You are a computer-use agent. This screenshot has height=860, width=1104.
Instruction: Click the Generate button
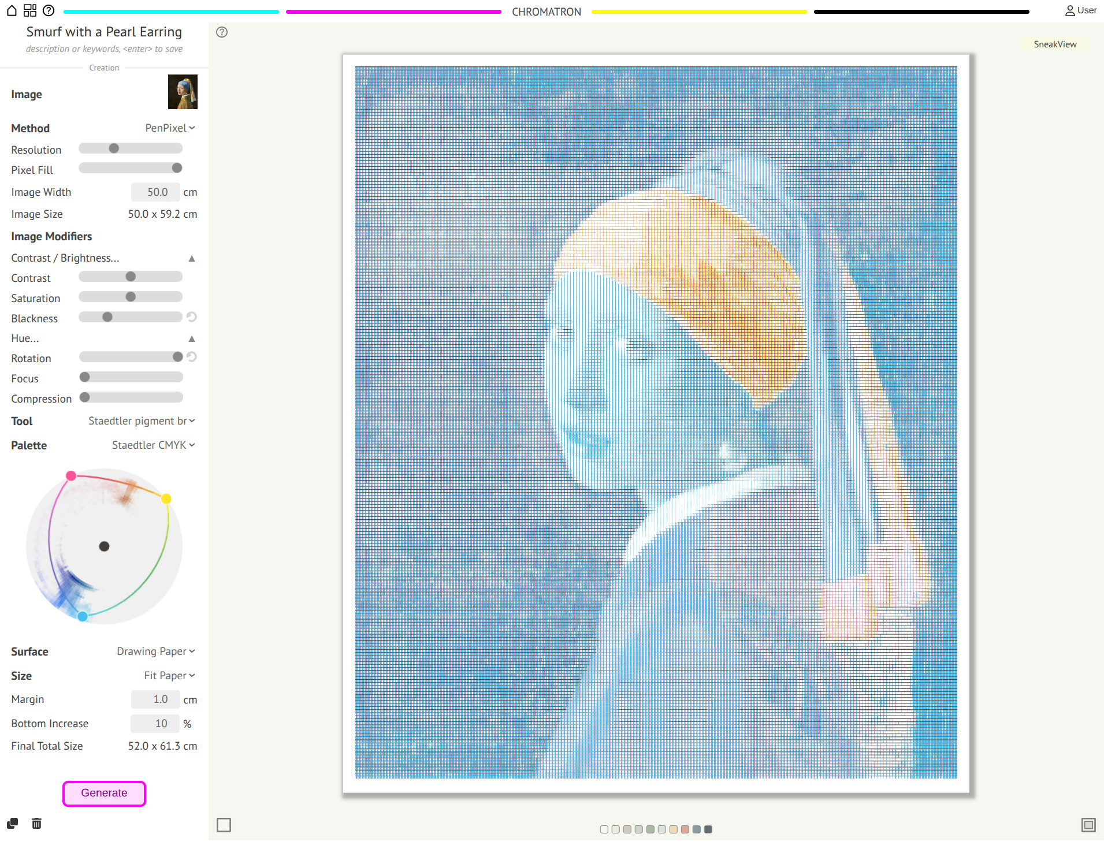[104, 793]
